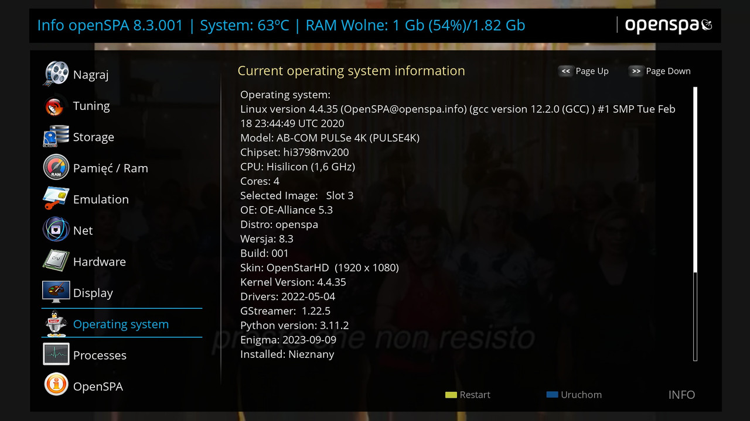Click the Uruchom button label
This screenshot has width=750, height=421.
click(581, 395)
